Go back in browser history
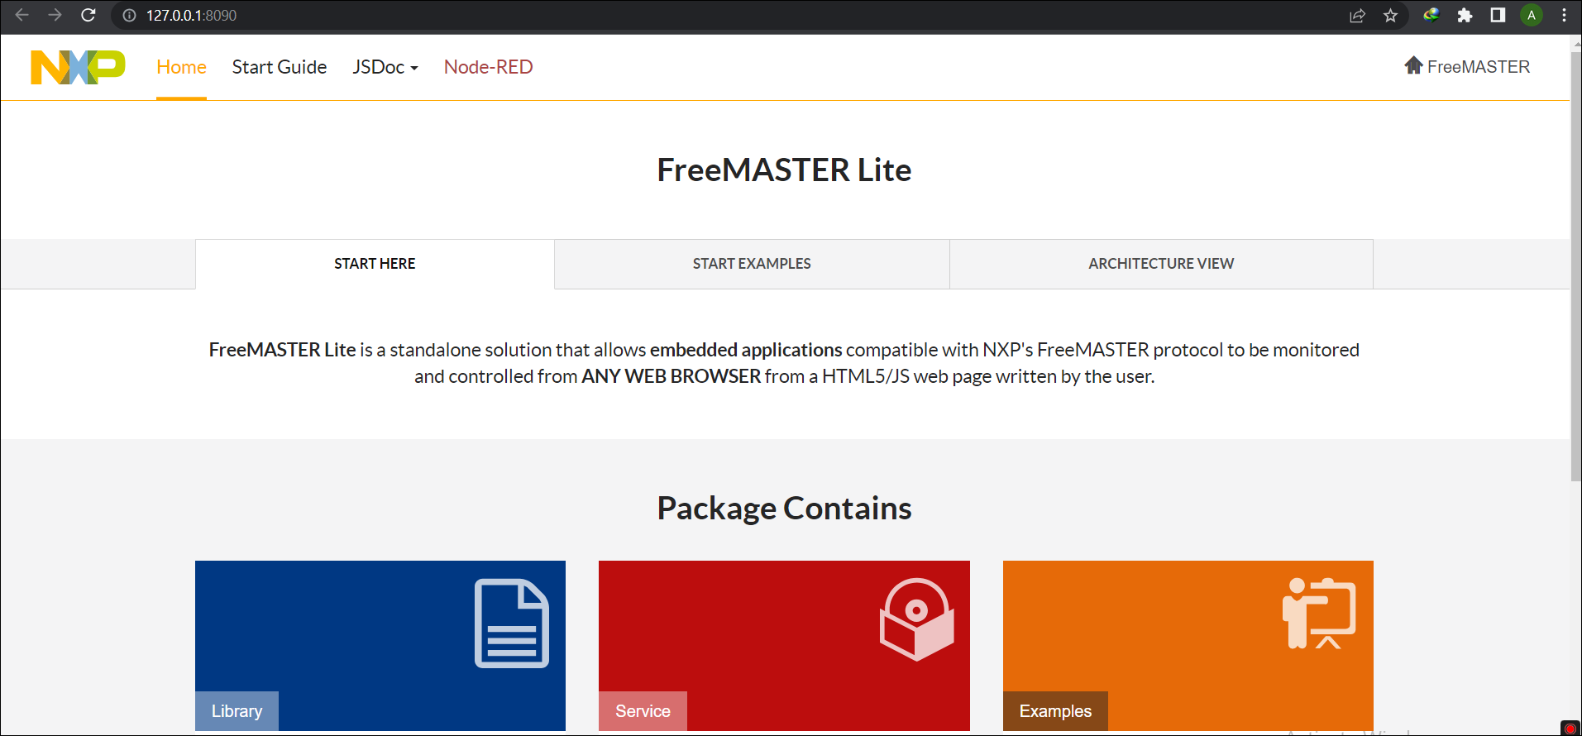1582x736 pixels. click(22, 15)
